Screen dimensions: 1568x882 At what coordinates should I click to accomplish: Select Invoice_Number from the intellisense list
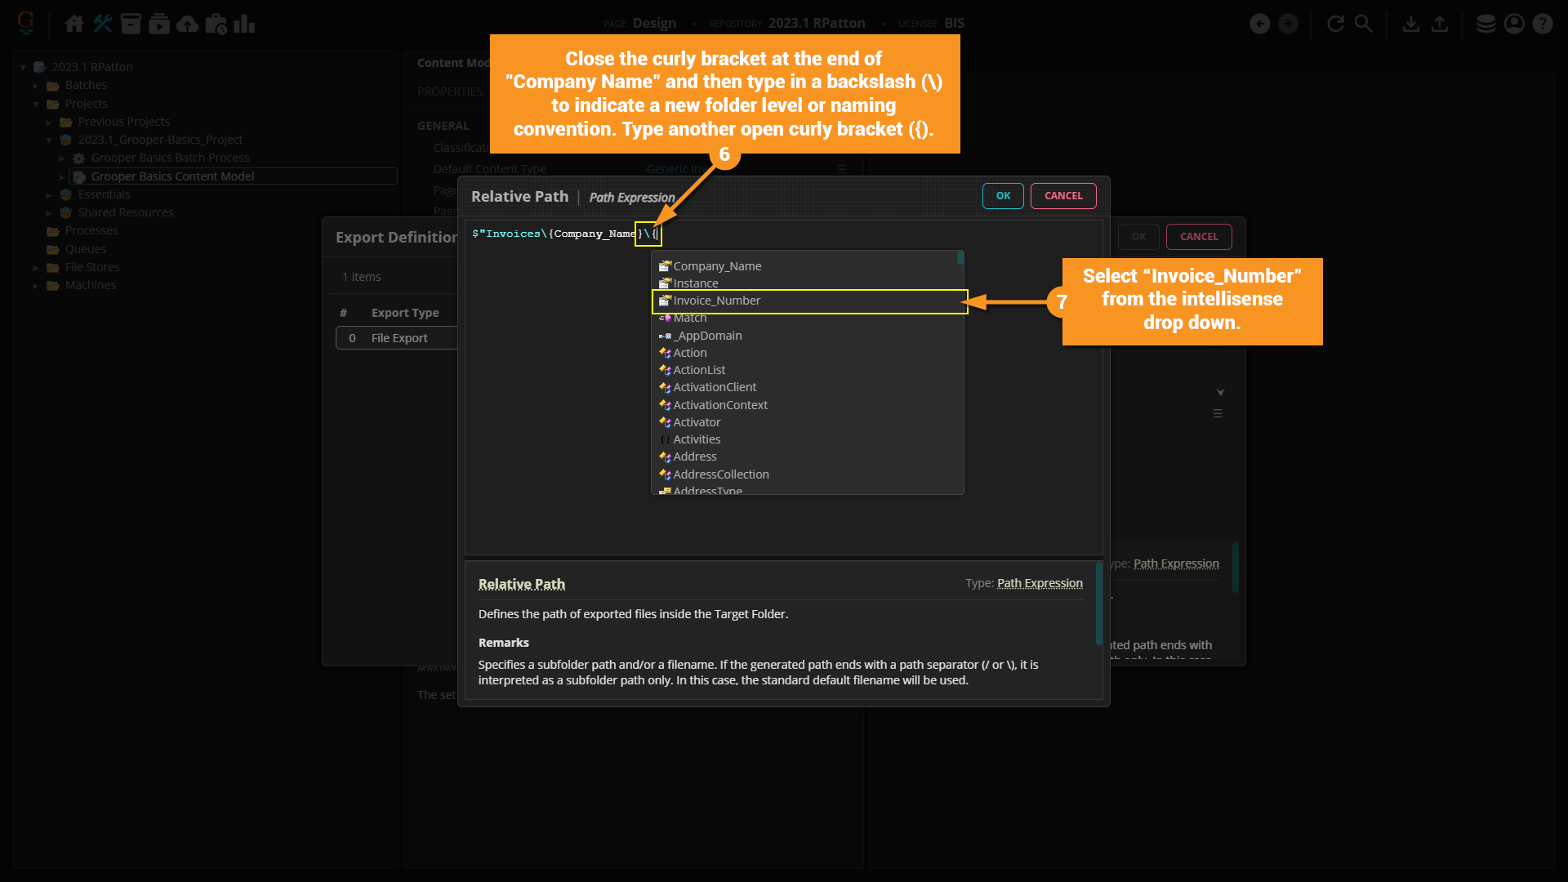716,301
